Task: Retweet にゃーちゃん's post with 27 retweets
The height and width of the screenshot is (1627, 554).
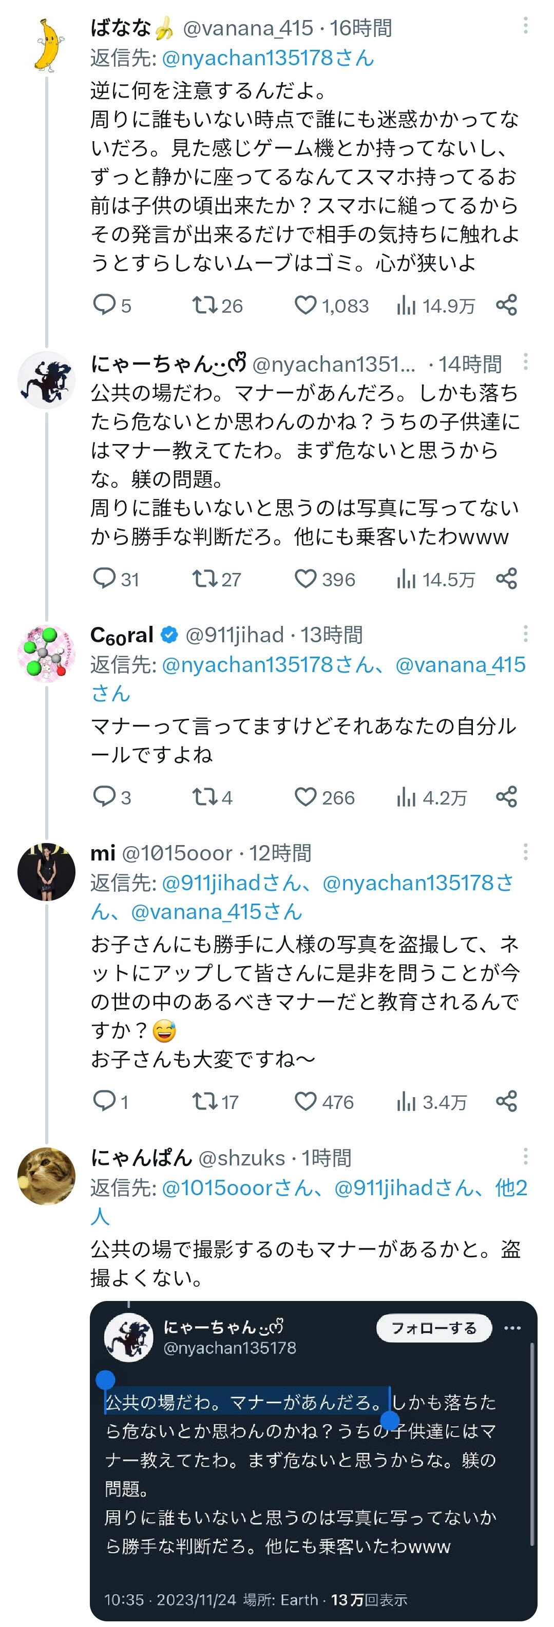Action: coord(205,579)
